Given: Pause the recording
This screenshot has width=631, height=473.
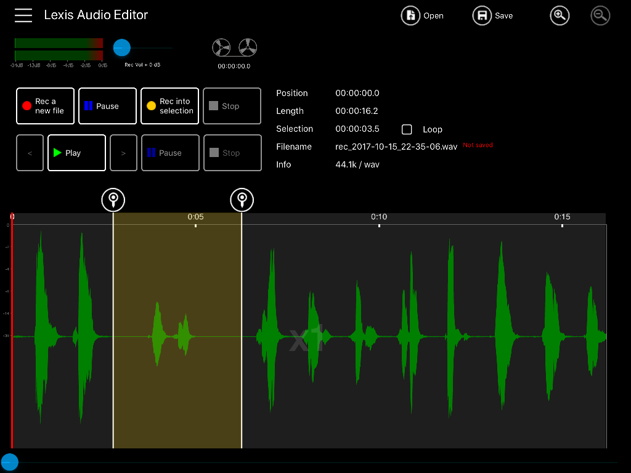Looking at the screenshot, I should [x=107, y=106].
